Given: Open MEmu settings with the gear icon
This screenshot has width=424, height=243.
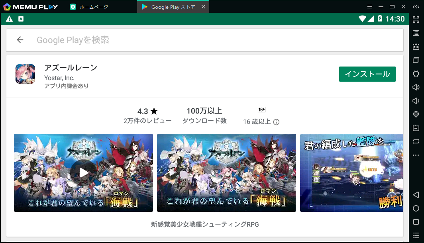Looking at the screenshot, I should click(x=416, y=73).
